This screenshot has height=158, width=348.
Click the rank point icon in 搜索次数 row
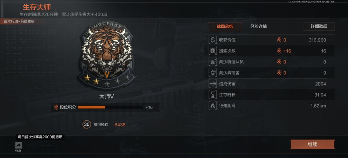tap(279, 51)
